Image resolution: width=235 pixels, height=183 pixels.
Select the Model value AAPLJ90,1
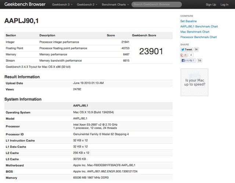coord(80,118)
